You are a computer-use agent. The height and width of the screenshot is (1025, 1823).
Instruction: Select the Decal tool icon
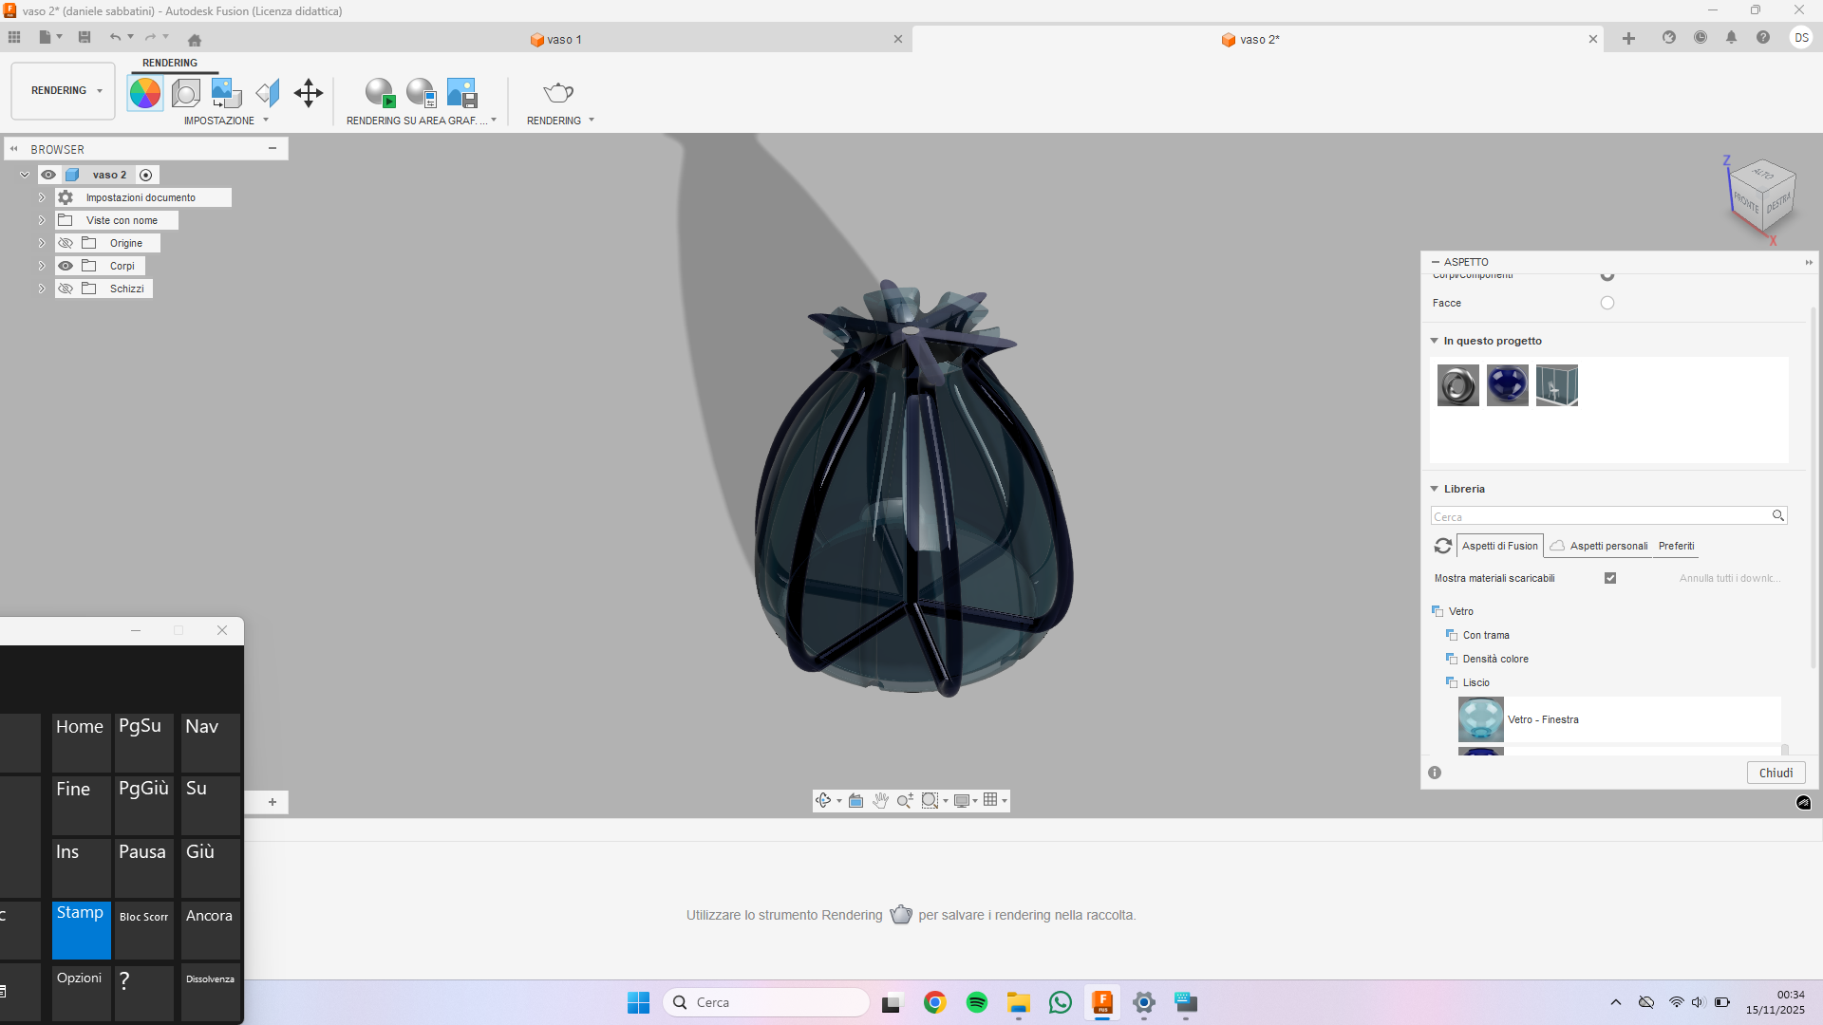(x=267, y=92)
